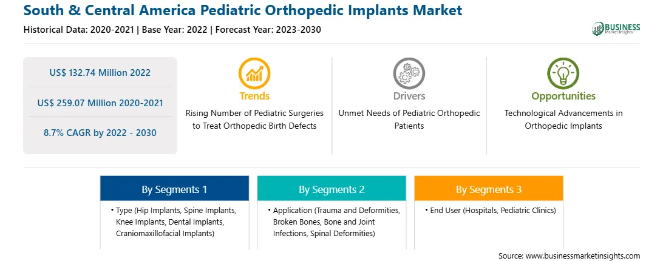The height and width of the screenshot is (261, 663).
Task: Click the gray Drivers heading
Action: click(409, 96)
